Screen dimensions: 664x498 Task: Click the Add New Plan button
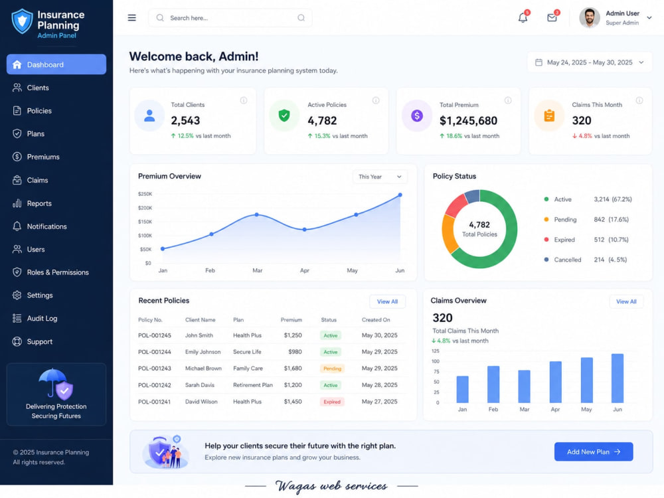coord(593,452)
